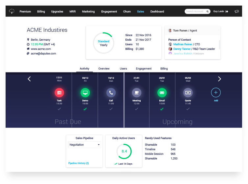Open the Meeting coffee cup icon
The width and height of the screenshot is (248, 184).
point(137,92)
